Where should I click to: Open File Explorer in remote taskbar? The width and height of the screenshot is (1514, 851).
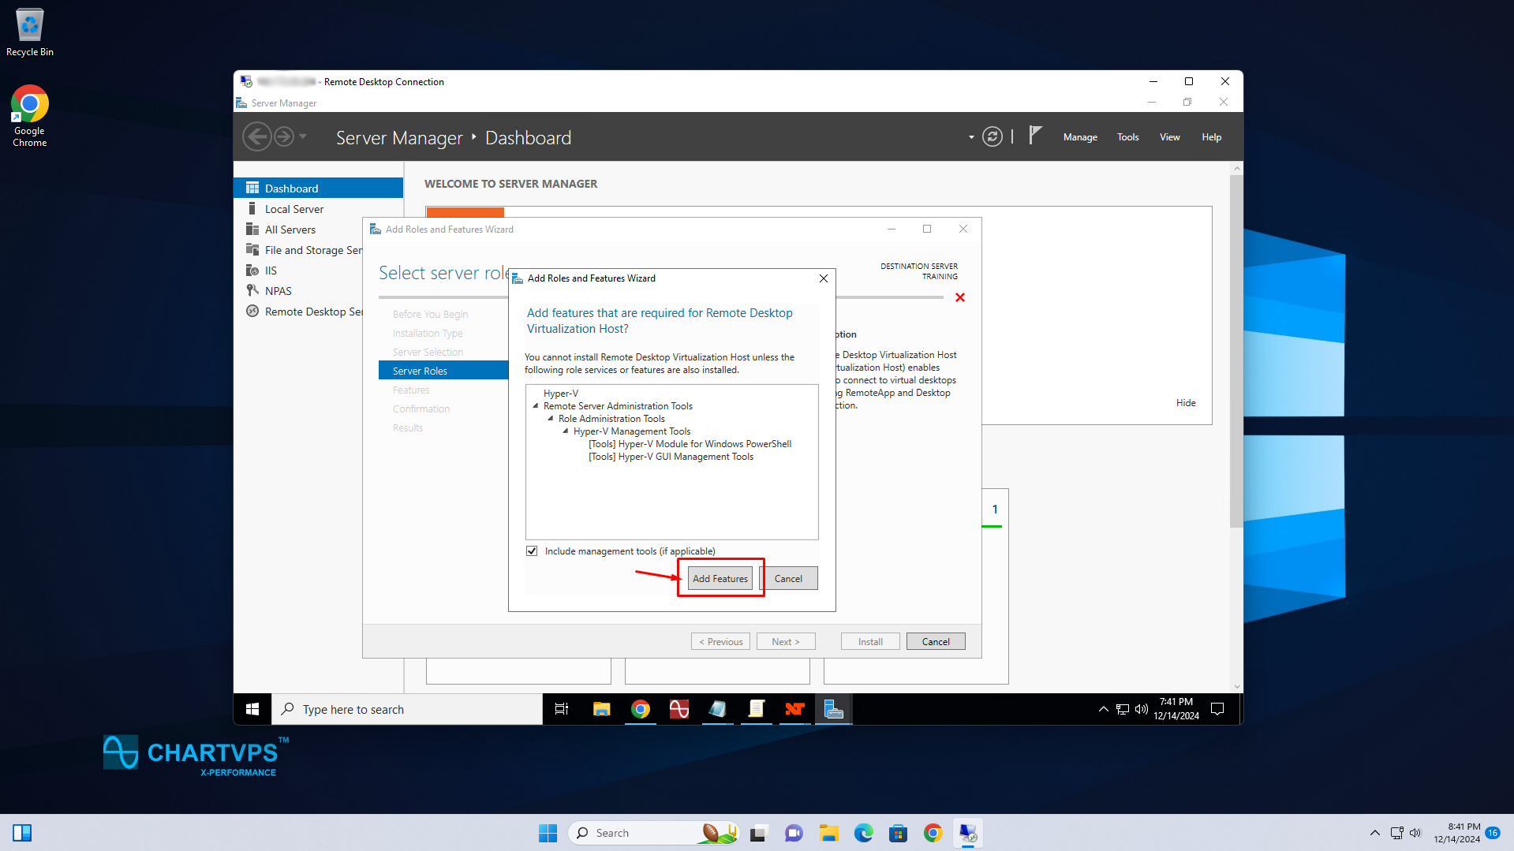[x=601, y=709]
